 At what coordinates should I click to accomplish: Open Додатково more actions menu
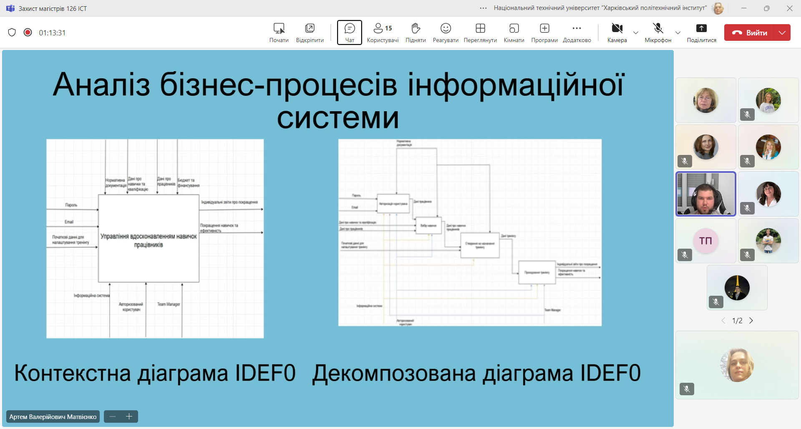[x=577, y=32]
